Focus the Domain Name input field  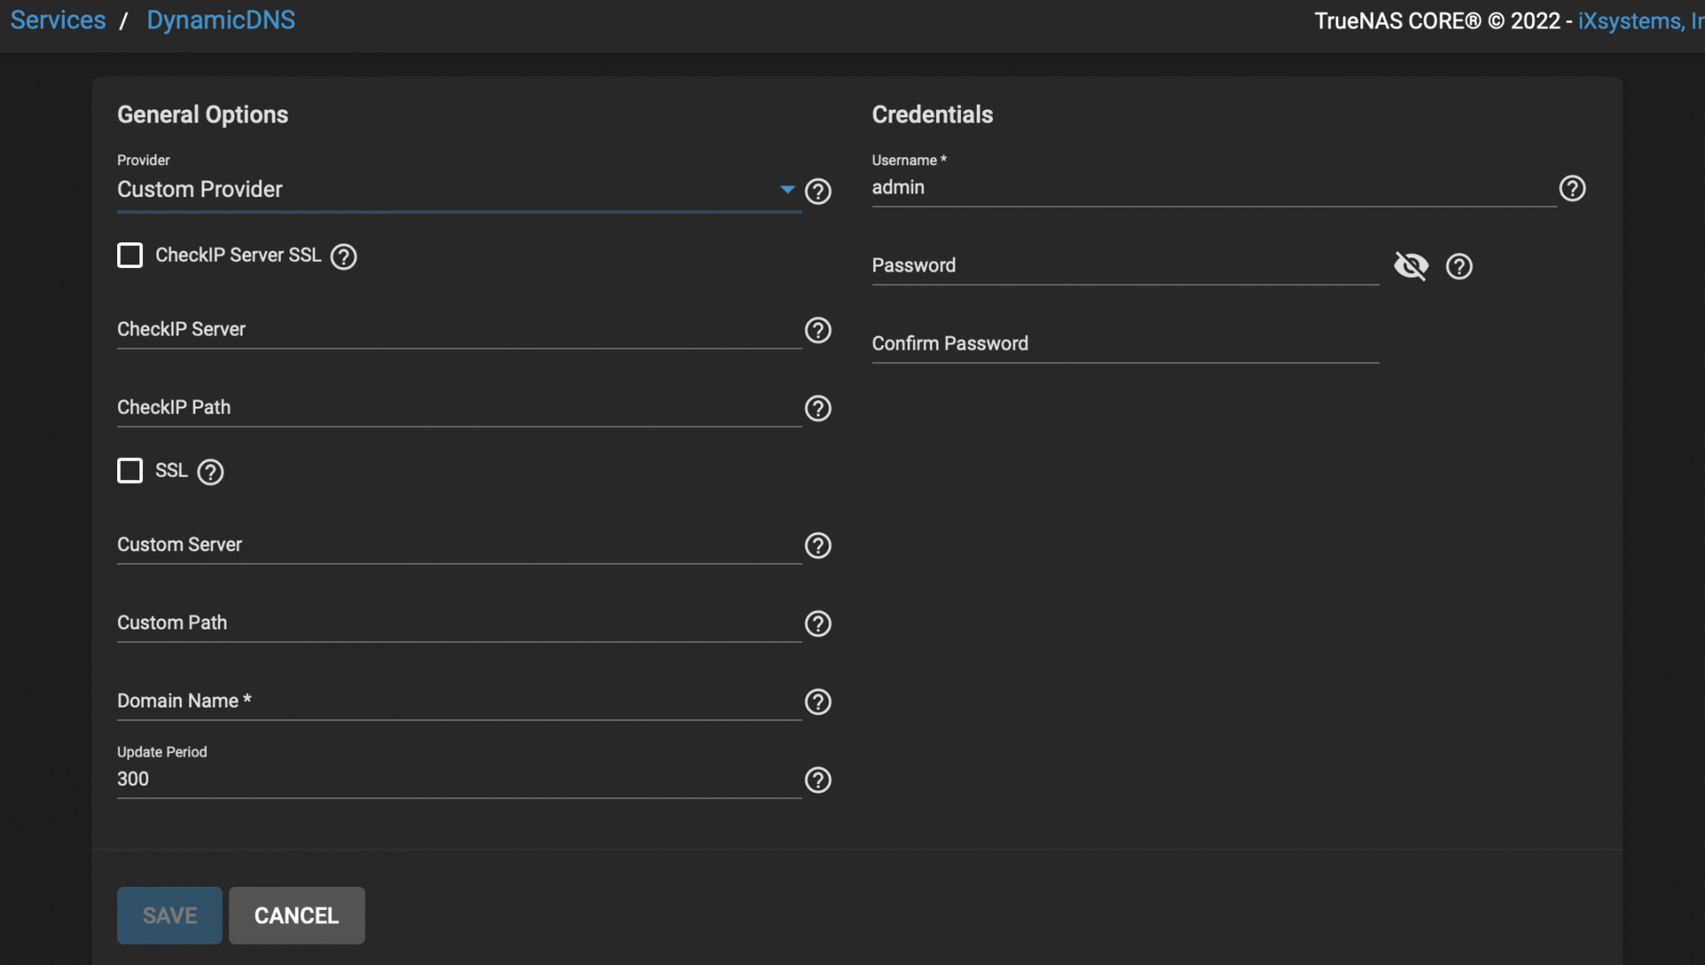tap(458, 701)
